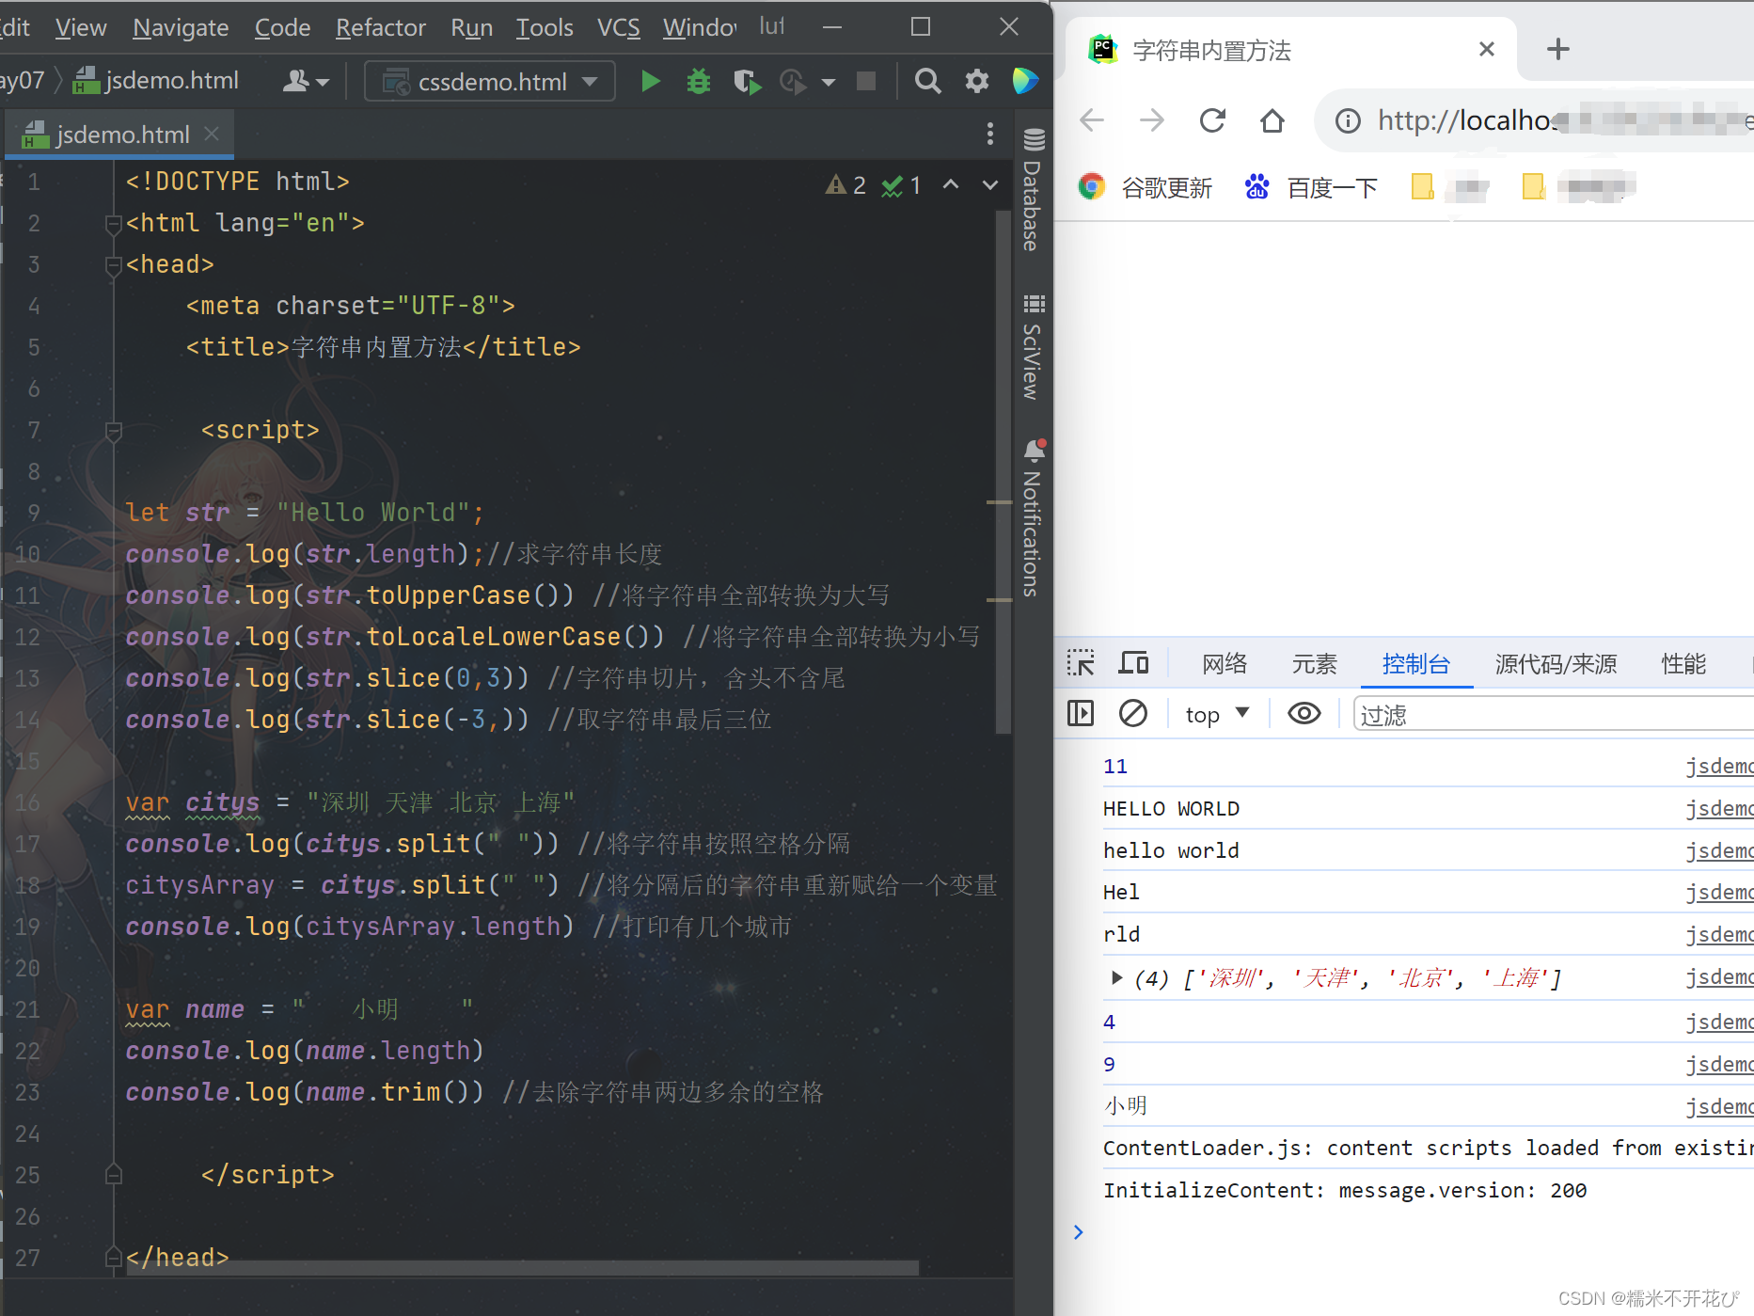Select the inspect element picker in DevTools

pyautogui.click(x=1080, y=663)
